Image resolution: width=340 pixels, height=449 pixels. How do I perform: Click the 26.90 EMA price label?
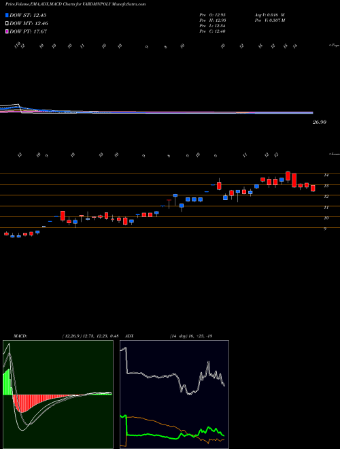click(x=320, y=122)
